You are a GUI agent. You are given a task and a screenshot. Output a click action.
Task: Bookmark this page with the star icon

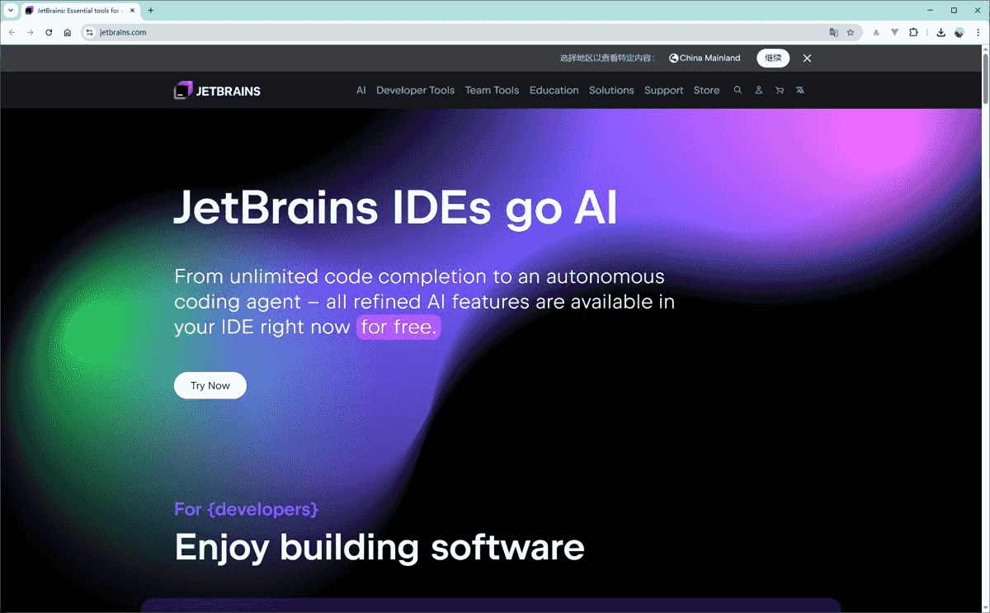(851, 32)
